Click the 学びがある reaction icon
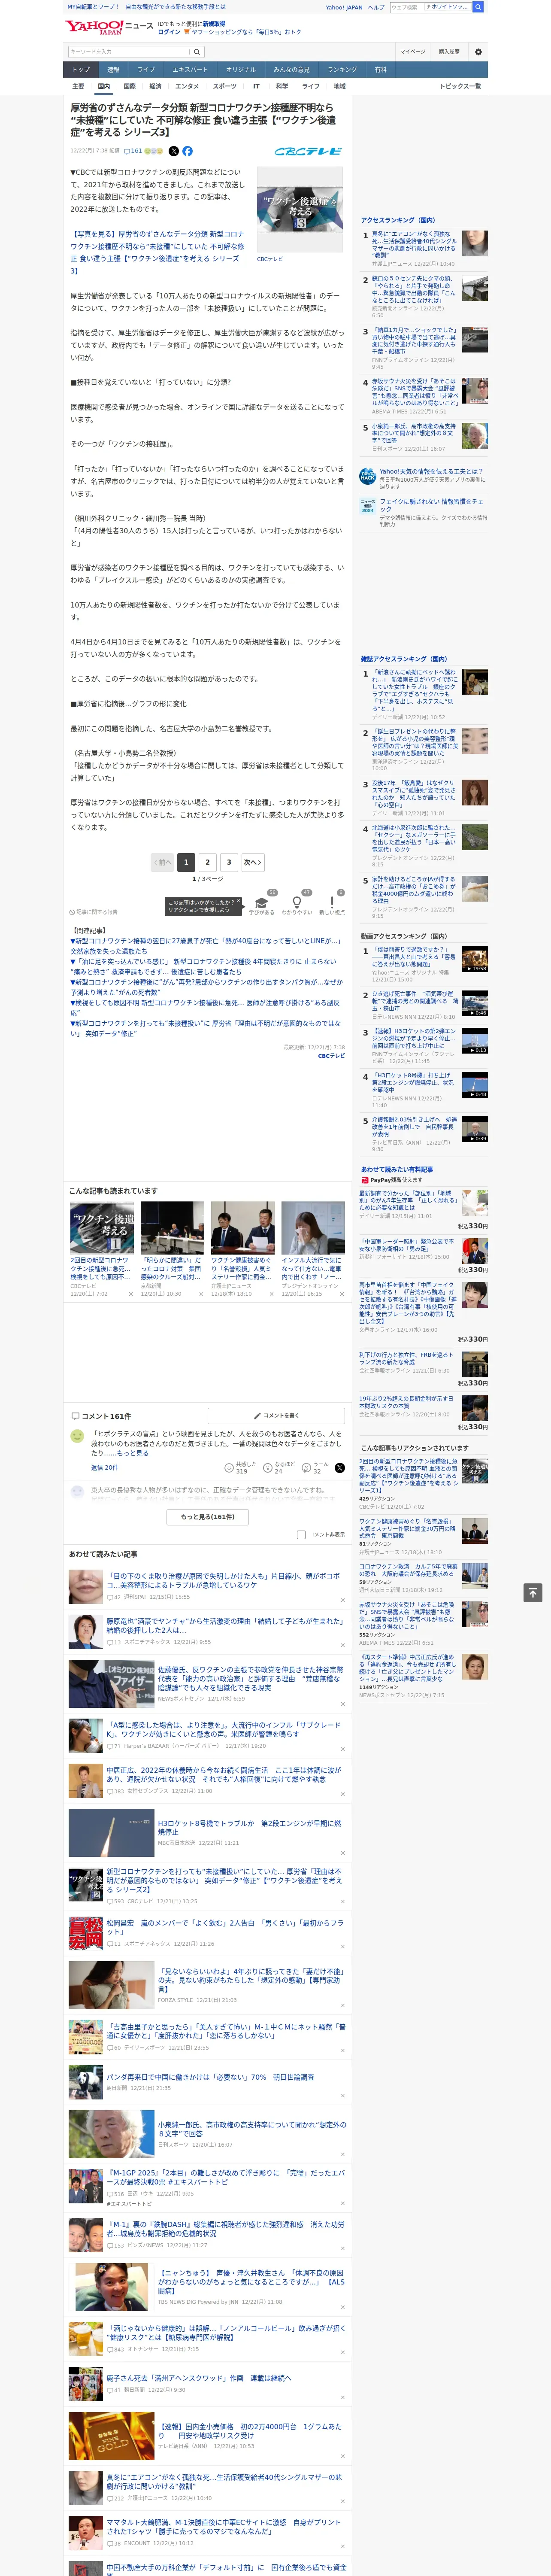This screenshot has width=551, height=2576. point(261,901)
